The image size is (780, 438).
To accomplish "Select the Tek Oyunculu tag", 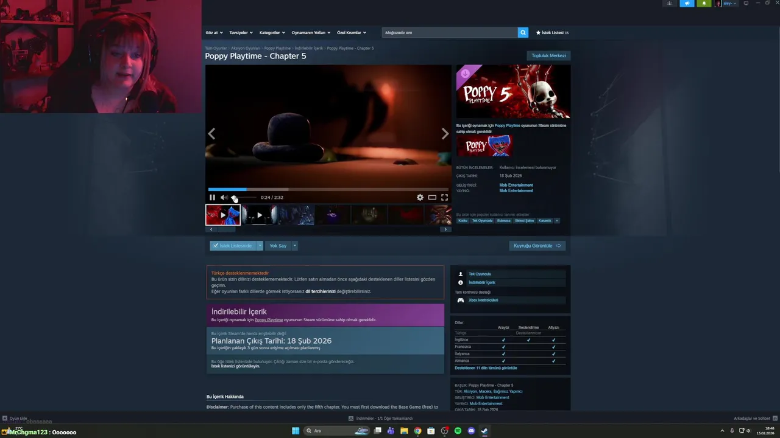I will click(482, 221).
